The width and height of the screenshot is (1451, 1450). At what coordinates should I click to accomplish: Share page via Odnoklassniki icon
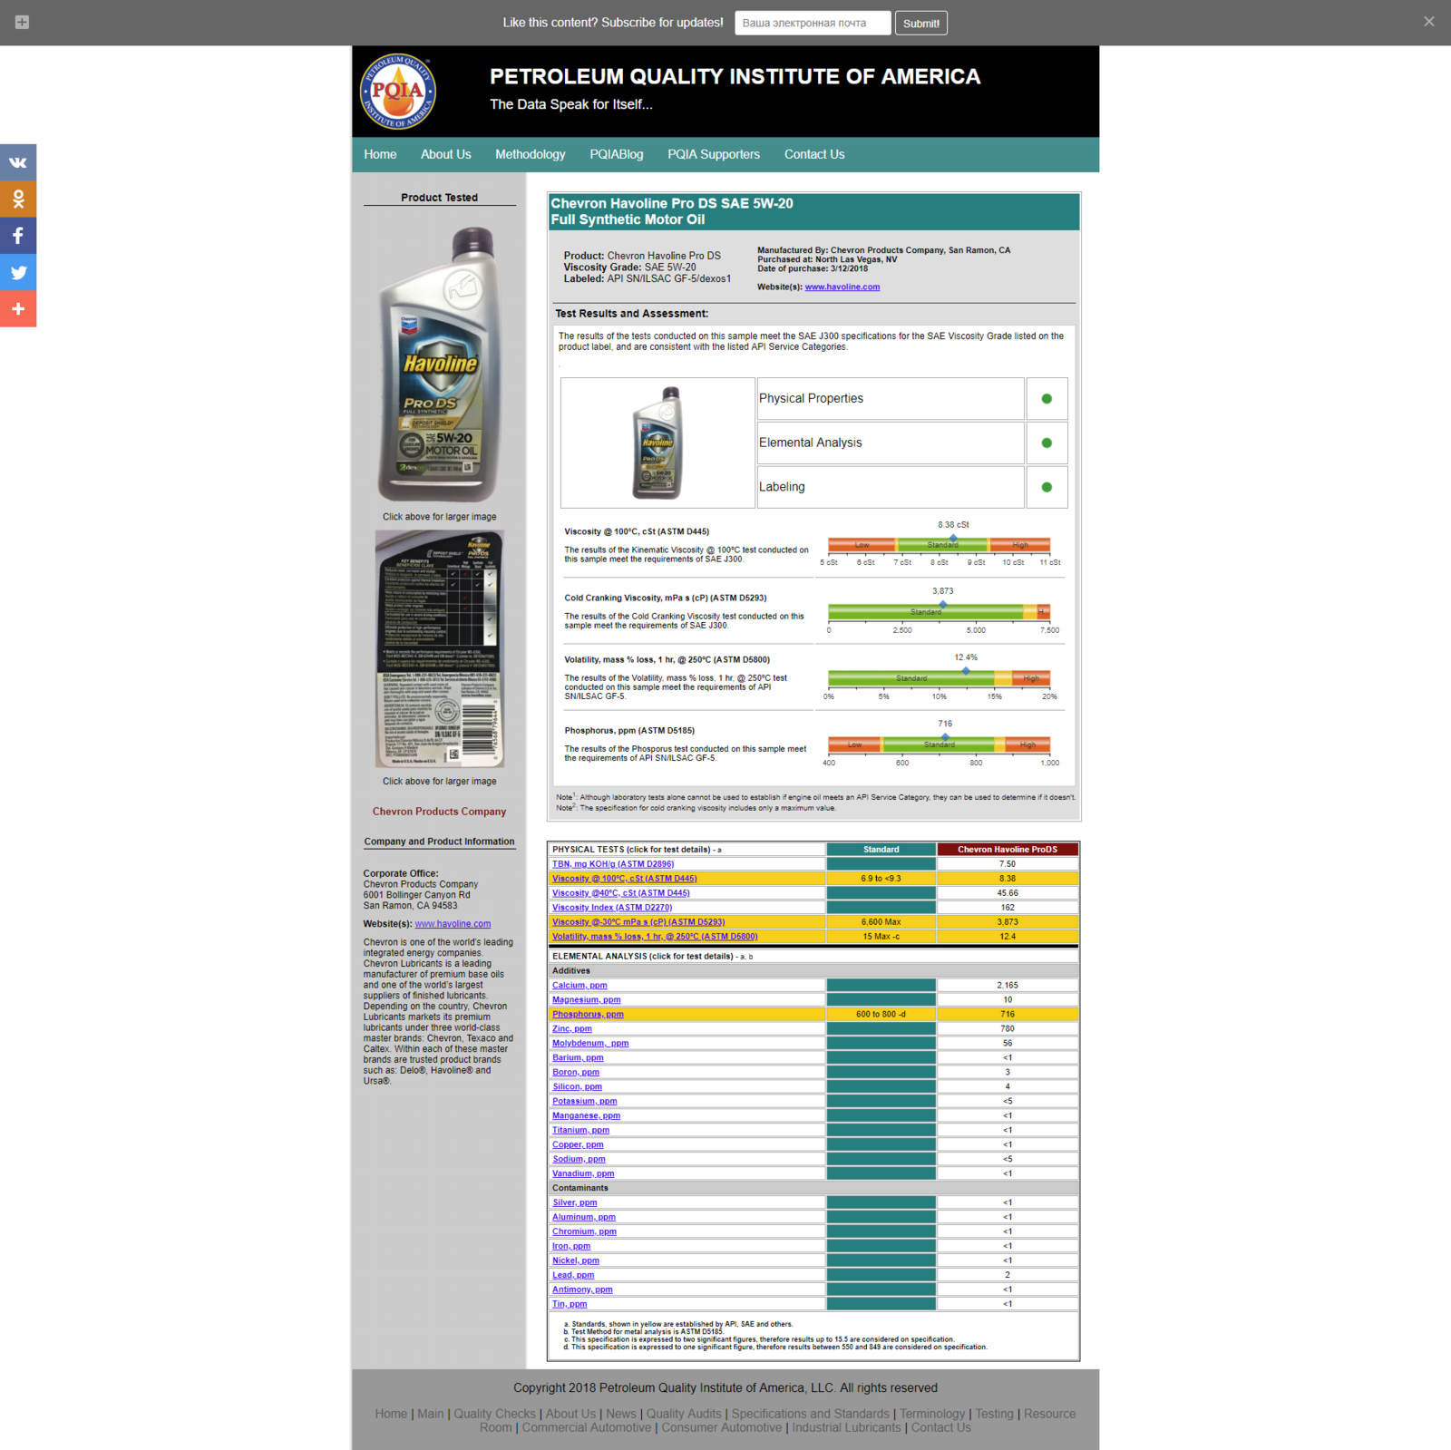click(x=18, y=199)
